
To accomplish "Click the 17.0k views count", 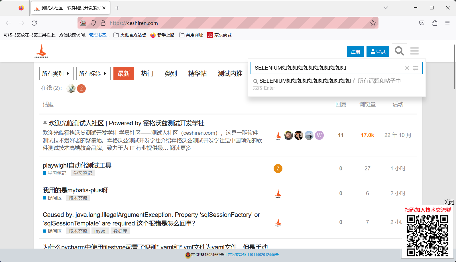I will [x=367, y=135].
